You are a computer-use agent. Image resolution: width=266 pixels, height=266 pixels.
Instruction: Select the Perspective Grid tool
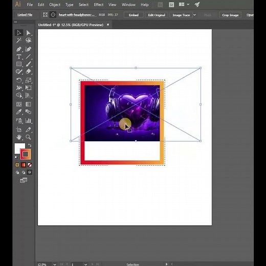[x=28, y=95]
